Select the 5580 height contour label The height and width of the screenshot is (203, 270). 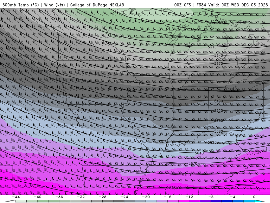tap(218, 131)
